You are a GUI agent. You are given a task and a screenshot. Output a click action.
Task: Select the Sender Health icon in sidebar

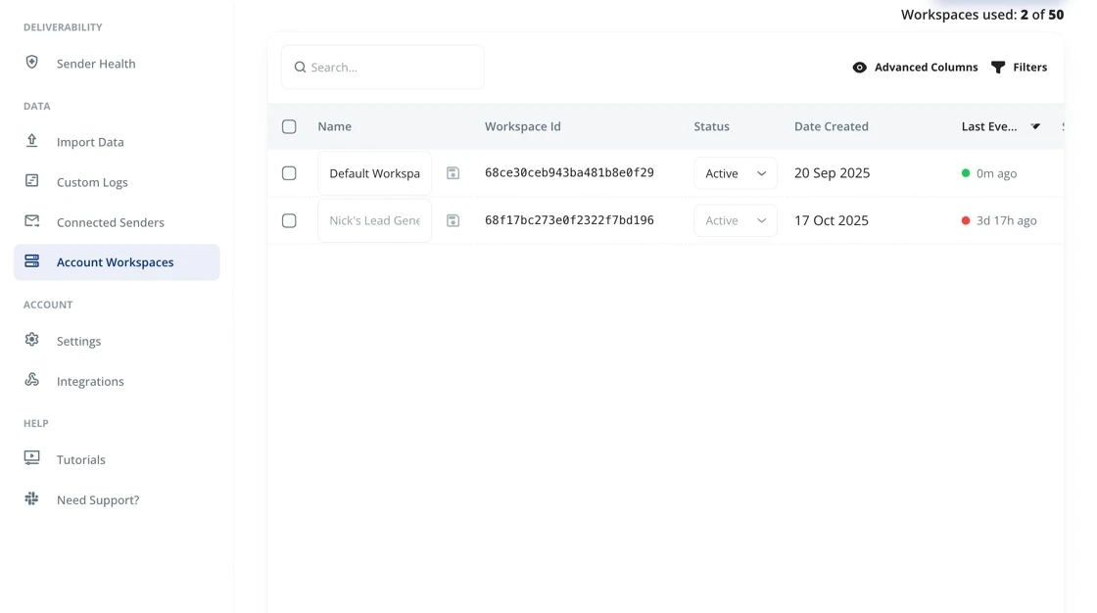(x=31, y=61)
